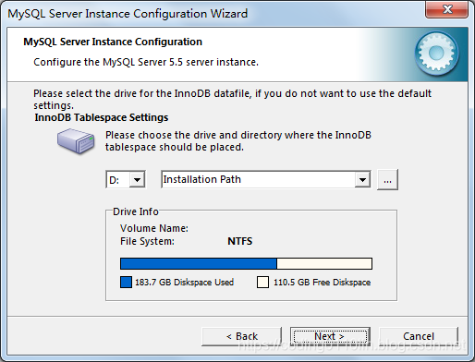Cancel the configuration wizard
The image size is (475, 362).
(419, 336)
